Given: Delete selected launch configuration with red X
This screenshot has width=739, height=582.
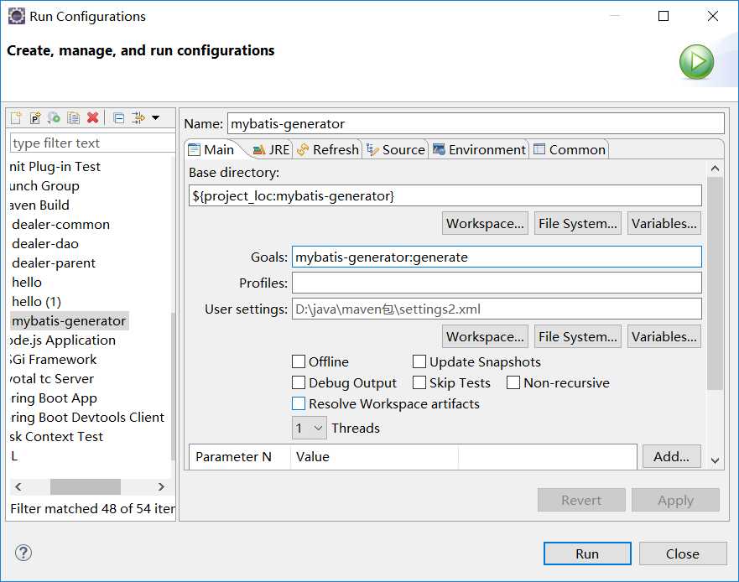Looking at the screenshot, I should click(93, 117).
